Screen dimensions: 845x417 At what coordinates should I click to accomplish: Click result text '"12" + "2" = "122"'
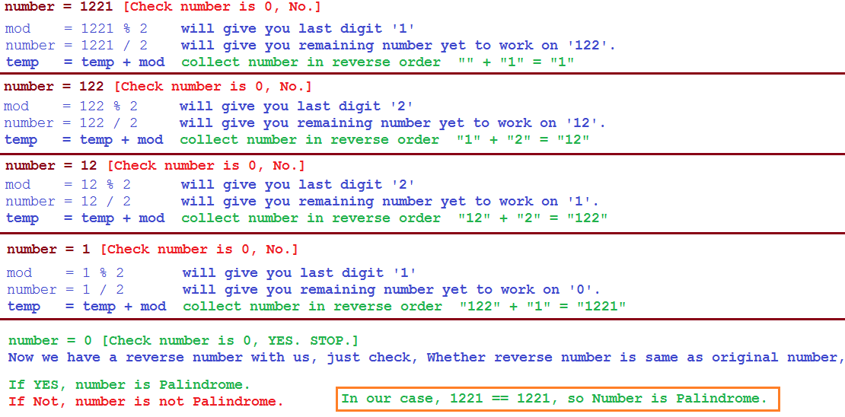(x=533, y=218)
